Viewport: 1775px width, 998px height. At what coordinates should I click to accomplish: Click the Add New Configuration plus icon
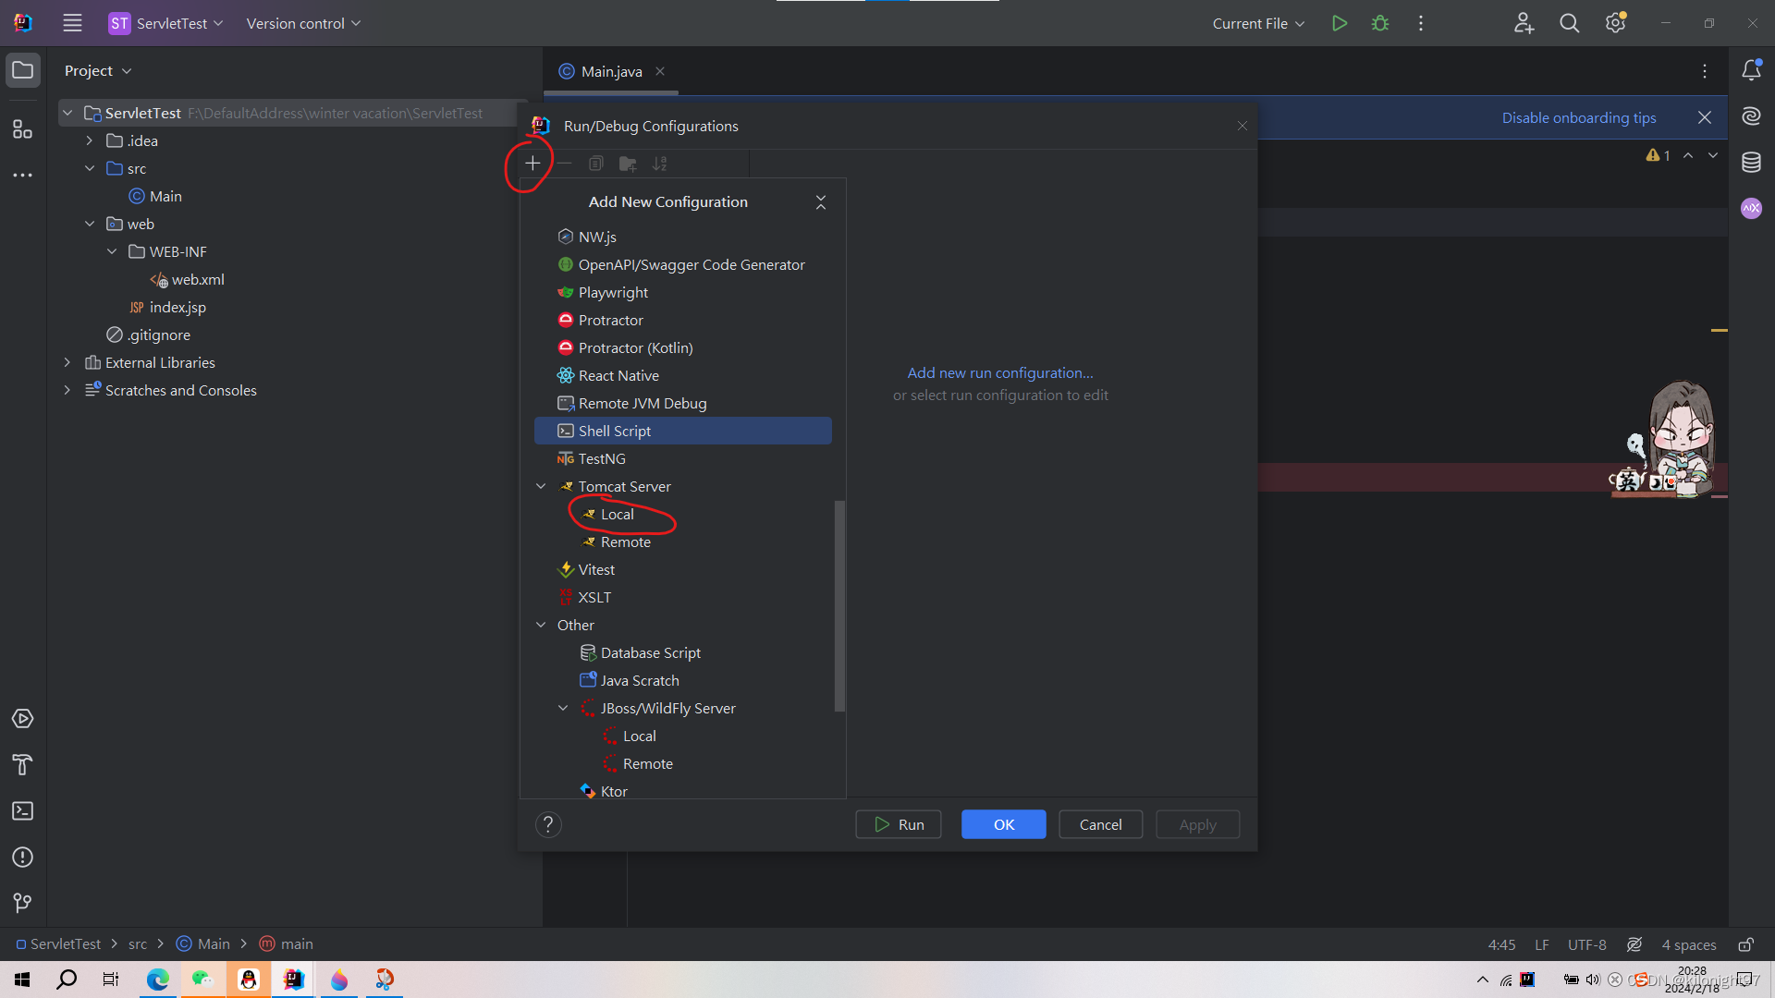(x=532, y=164)
